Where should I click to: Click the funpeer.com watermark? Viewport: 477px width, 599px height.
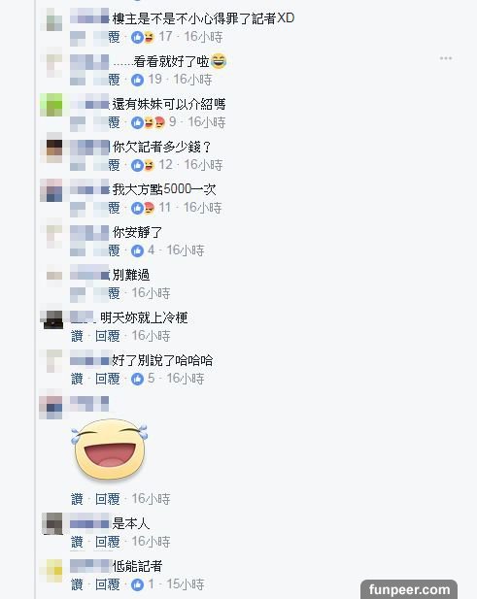coord(409,589)
